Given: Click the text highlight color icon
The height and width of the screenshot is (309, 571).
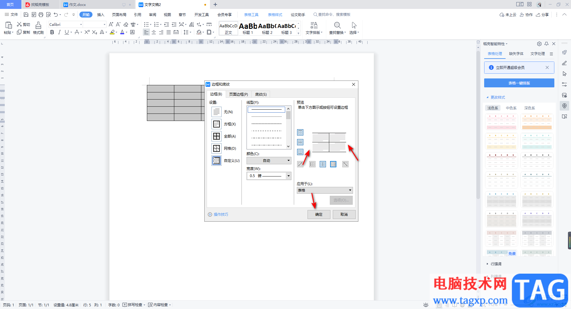Looking at the screenshot, I should click(112, 32).
